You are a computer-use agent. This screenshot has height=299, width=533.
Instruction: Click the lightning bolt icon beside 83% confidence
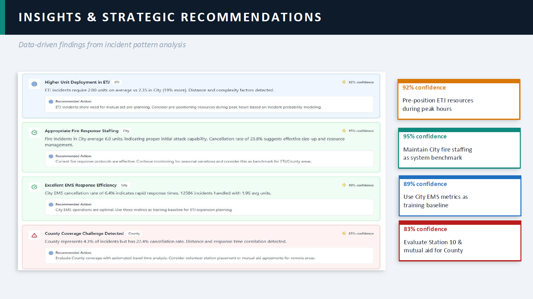point(344,233)
